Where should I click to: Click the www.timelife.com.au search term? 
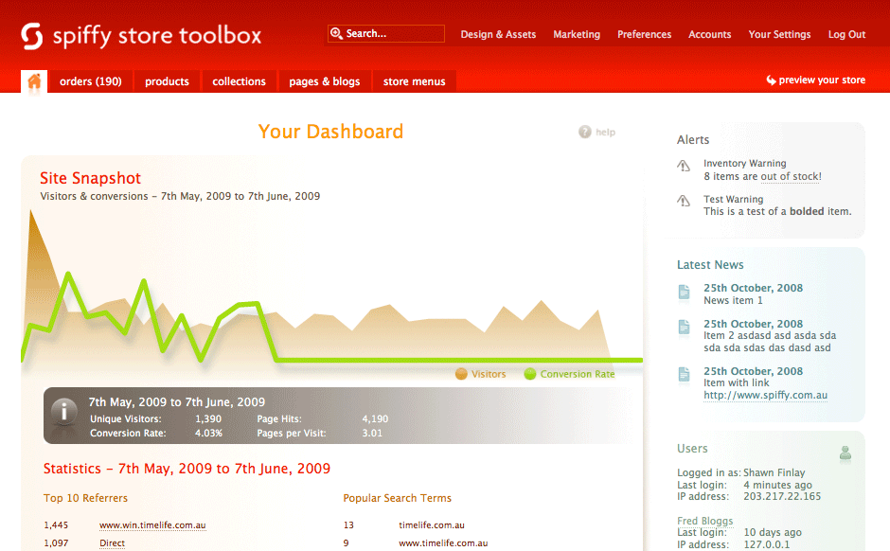pos(443,543)
